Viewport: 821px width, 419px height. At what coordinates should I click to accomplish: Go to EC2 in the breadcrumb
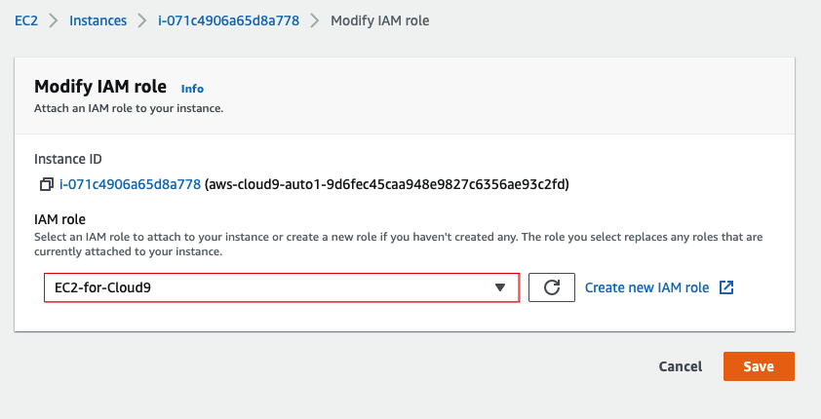[26, 20]
